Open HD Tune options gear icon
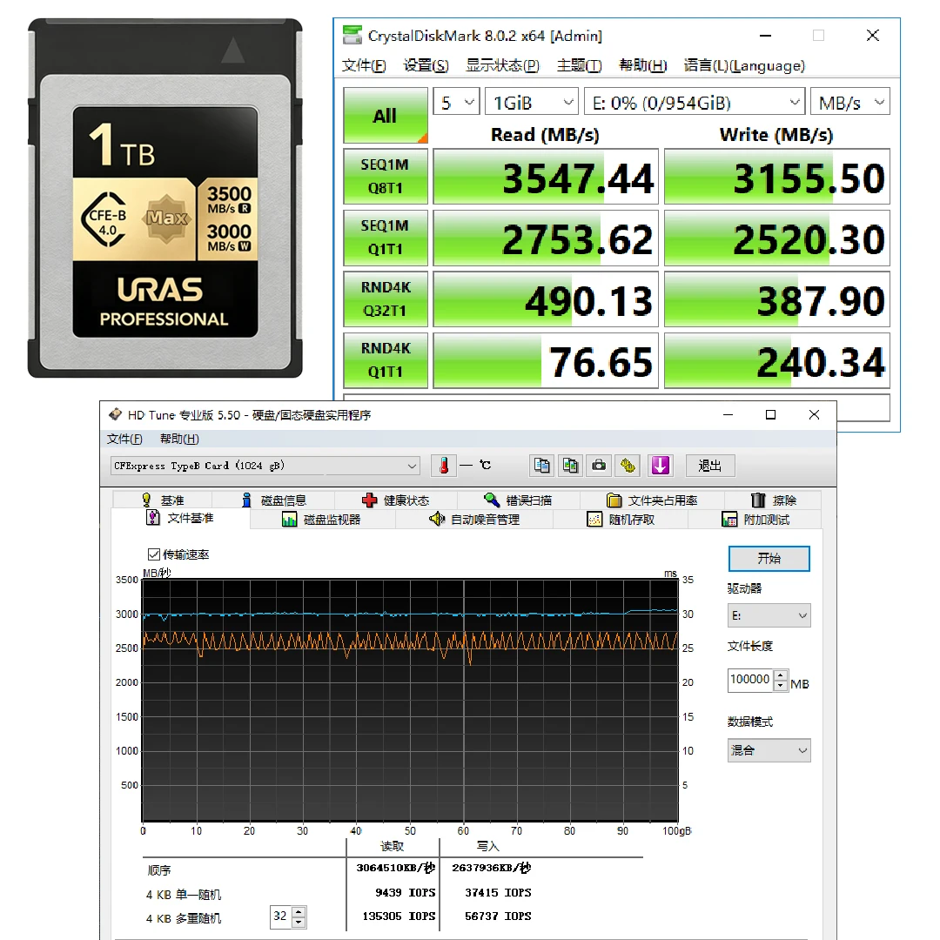Viewport: 940px width, 940px height. pyautogui.click(x=628, y=466)
